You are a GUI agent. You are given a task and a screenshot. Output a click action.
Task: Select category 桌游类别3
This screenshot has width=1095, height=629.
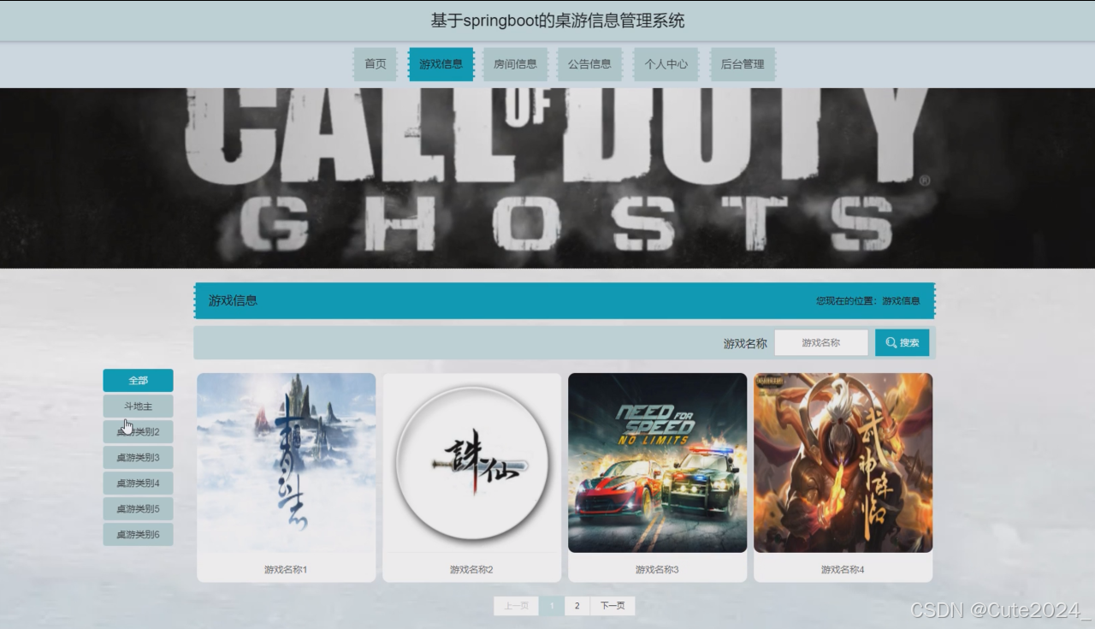pos(138,457)
